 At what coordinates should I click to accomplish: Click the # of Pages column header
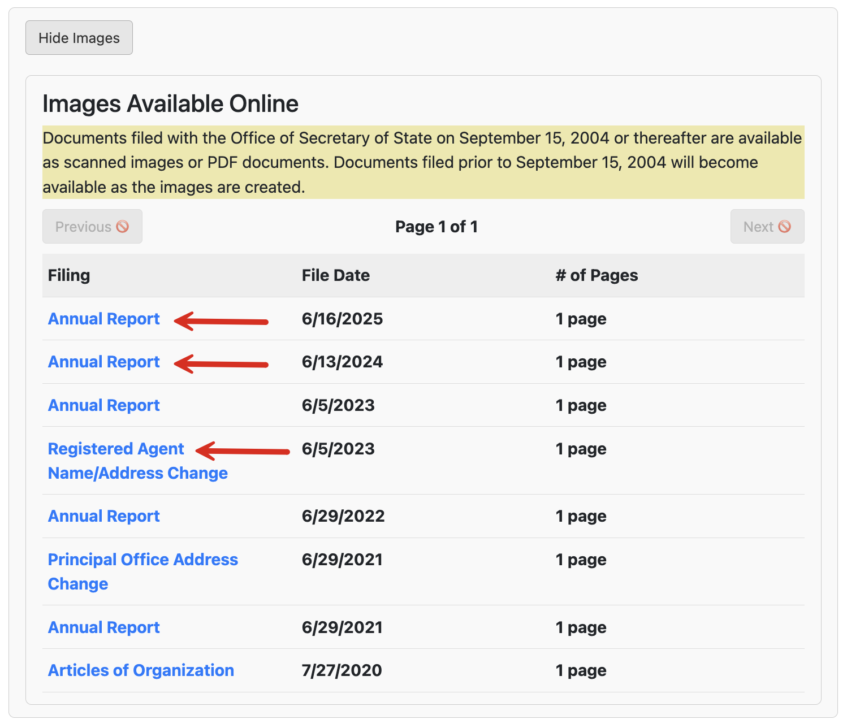coord(597,275)
